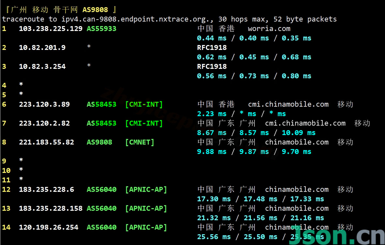The height and width of the screenshot is (245, 385).
Task: Click the [CMNET] tag
Action: click(139, 142)
